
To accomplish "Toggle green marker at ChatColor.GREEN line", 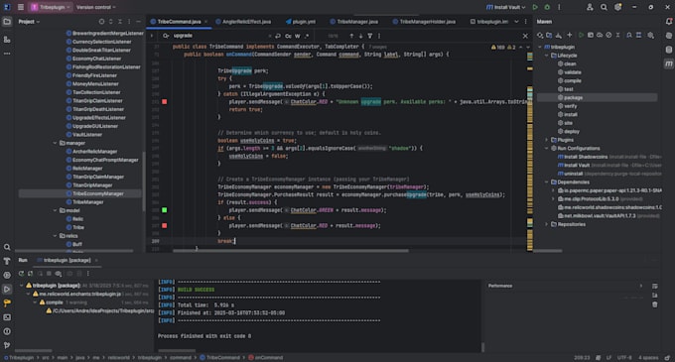I will (165, 210).
